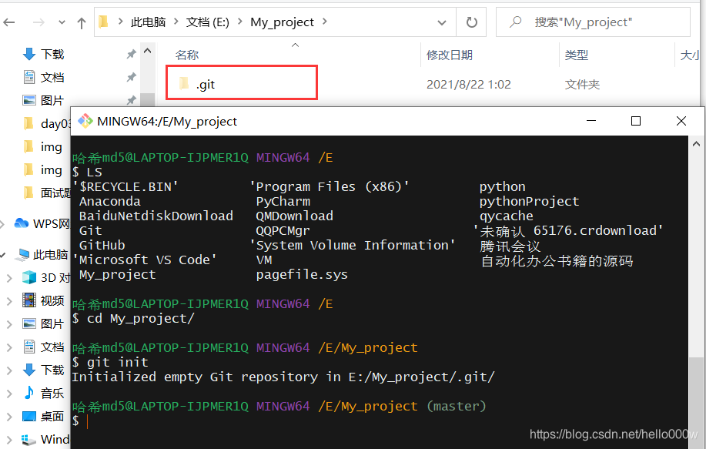Open Git Bash window icon menu
This screenshot has width=706, height=449.
tap(85, 121)
